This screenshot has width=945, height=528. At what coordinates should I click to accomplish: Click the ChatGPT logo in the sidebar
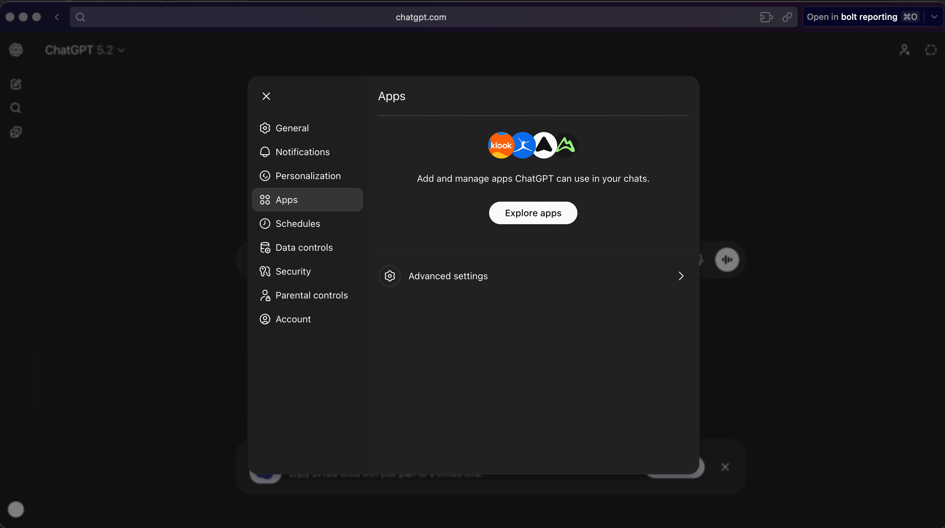click(x=15, y=49)
